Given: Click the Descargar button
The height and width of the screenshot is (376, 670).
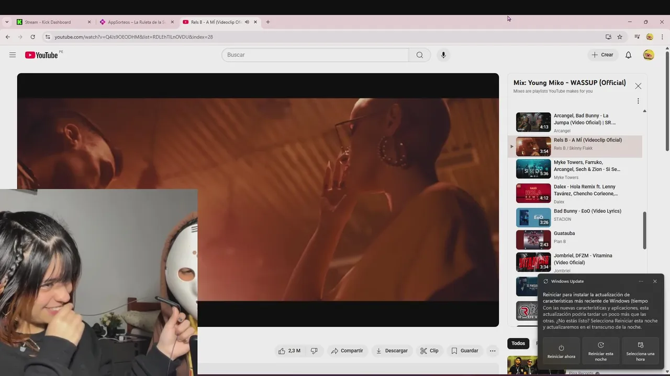Looking at the screenshot, I should (392, 351).
